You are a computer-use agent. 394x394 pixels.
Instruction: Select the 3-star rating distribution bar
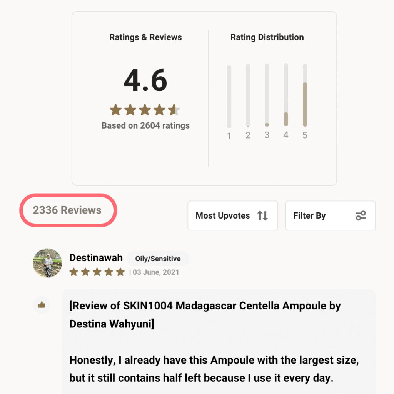click(x=267, y=95)
